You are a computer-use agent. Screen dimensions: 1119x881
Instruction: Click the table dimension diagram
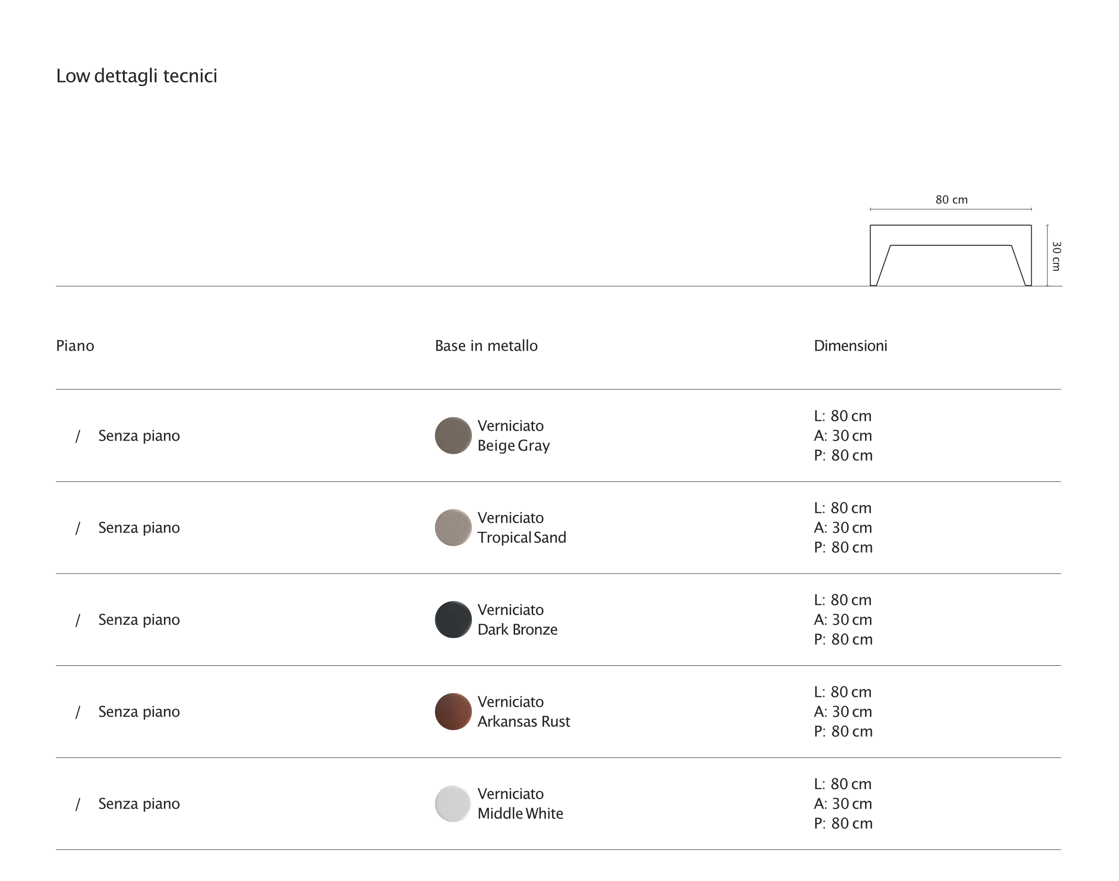[x=950, y=255]
